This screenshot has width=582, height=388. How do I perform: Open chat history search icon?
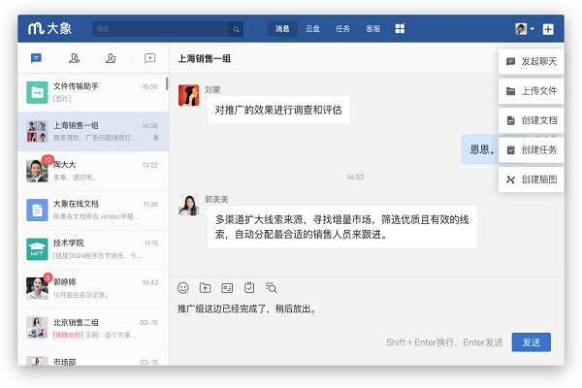coord(272,288)
